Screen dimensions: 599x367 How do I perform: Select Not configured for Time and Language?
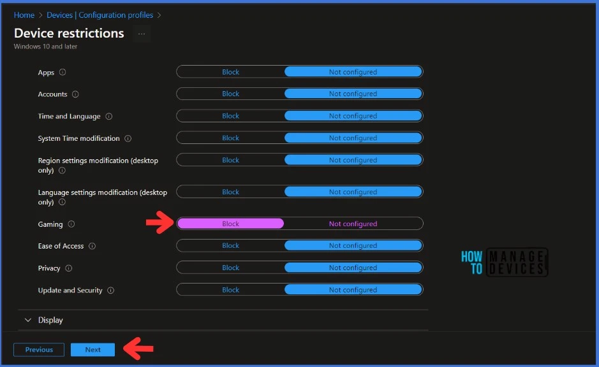(x=353, y=116)
